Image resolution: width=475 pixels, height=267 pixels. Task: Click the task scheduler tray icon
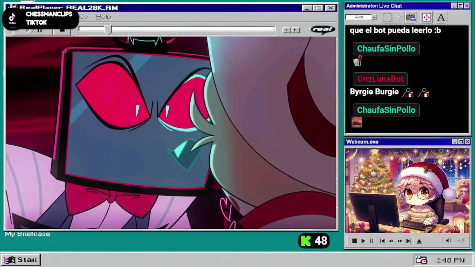pyautogui.click(x=421, y=260)
